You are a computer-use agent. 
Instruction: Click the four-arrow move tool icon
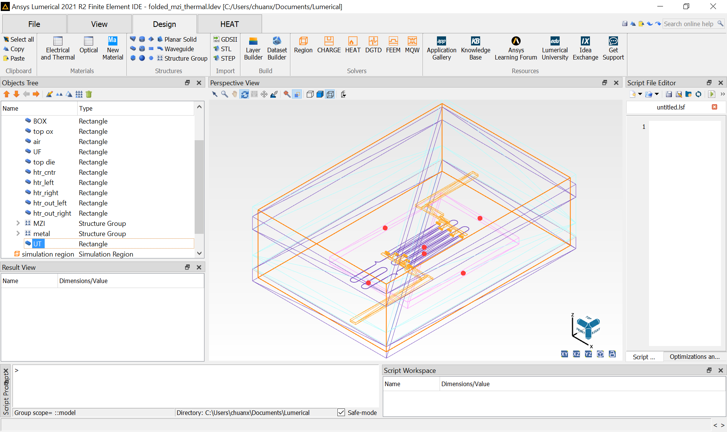coord(264,94)
